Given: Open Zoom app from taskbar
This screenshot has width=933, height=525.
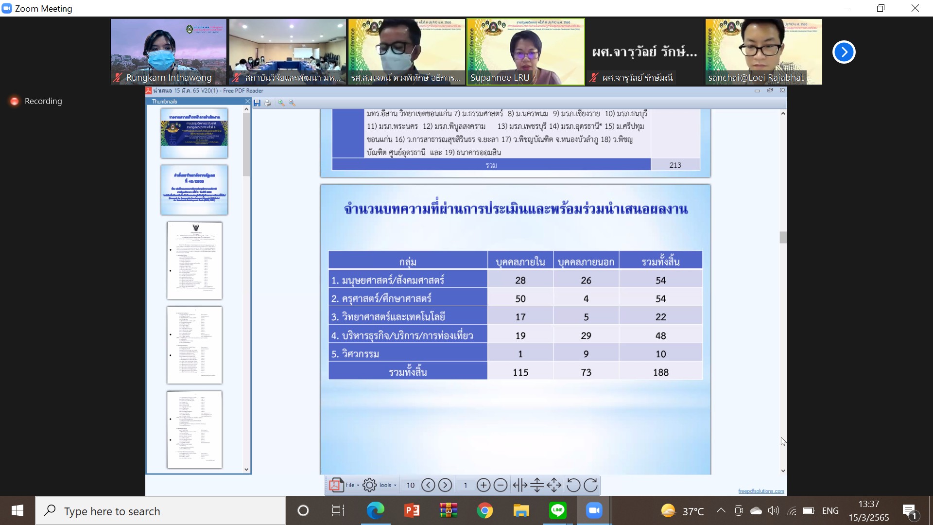Looking at the screenshot, I should [x=594, y=511].
